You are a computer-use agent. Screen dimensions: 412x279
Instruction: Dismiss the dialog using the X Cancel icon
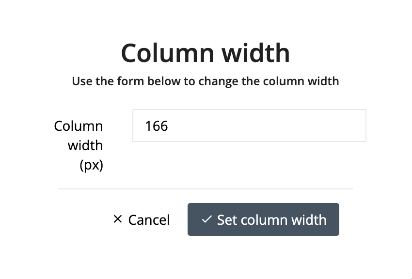117,219
